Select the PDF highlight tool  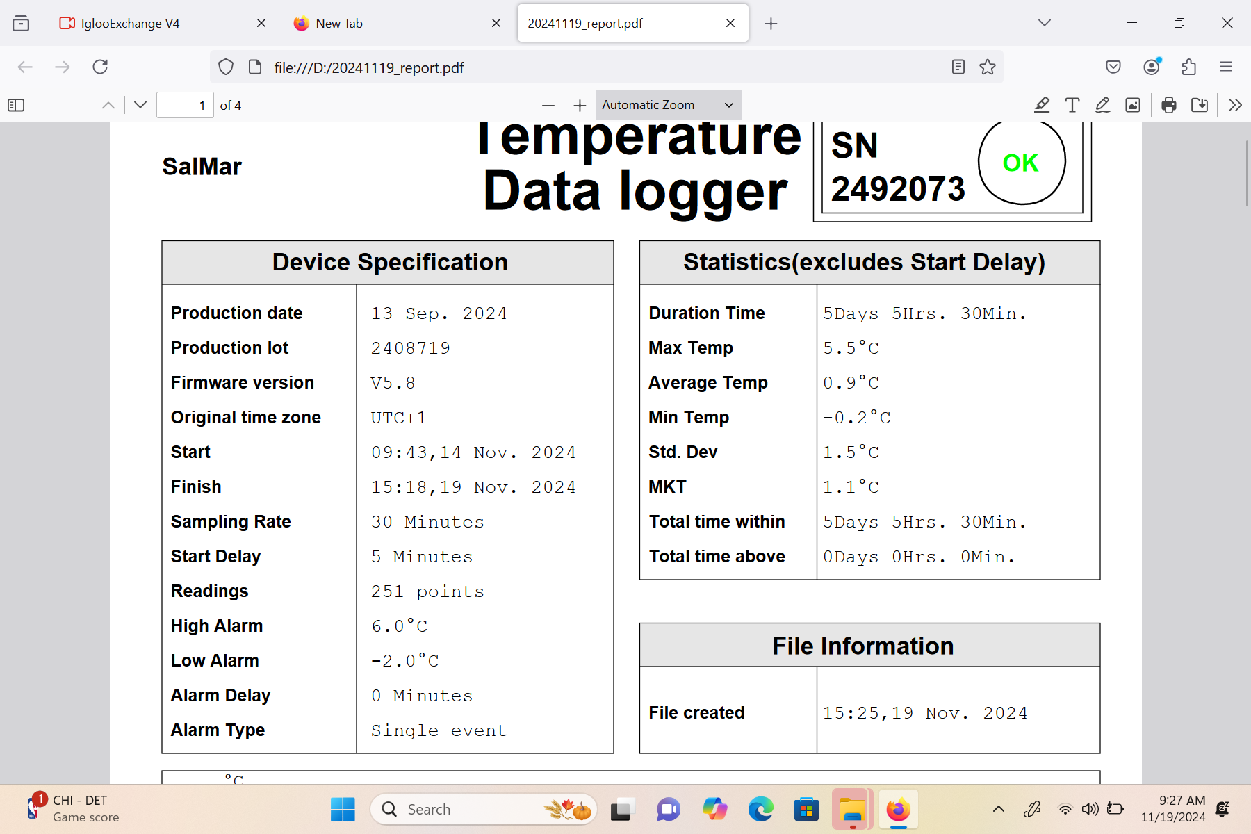tap(1041, 105)
